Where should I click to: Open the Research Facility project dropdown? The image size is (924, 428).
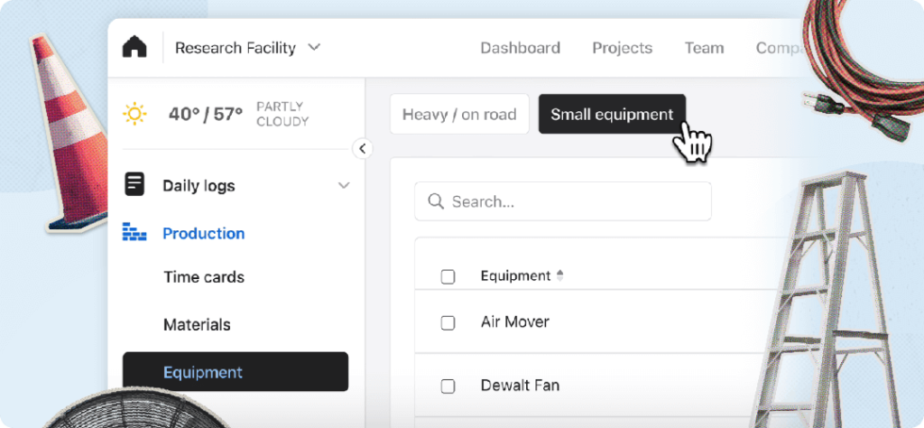pos(247,48)
